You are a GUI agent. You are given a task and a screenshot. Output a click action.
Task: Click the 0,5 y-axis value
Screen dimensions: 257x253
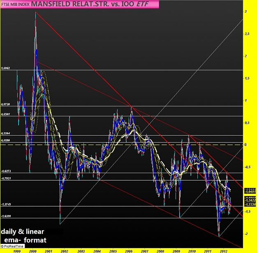247,123
